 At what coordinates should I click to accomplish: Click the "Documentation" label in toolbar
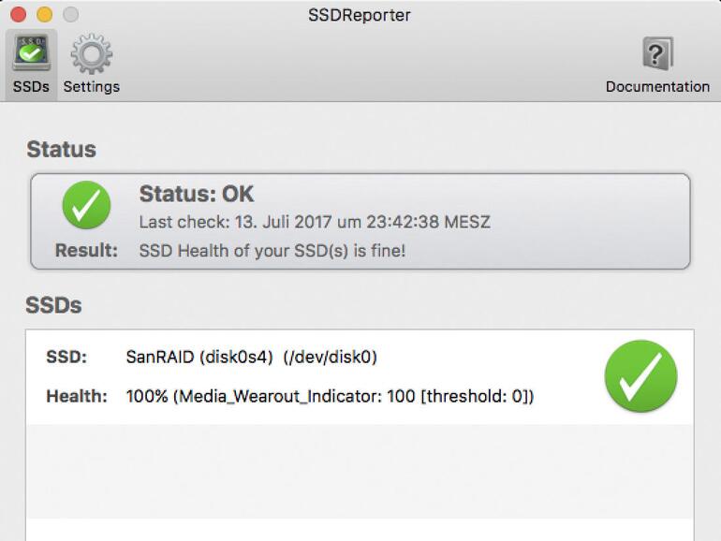pyautogui.click(x=657, y=86)
